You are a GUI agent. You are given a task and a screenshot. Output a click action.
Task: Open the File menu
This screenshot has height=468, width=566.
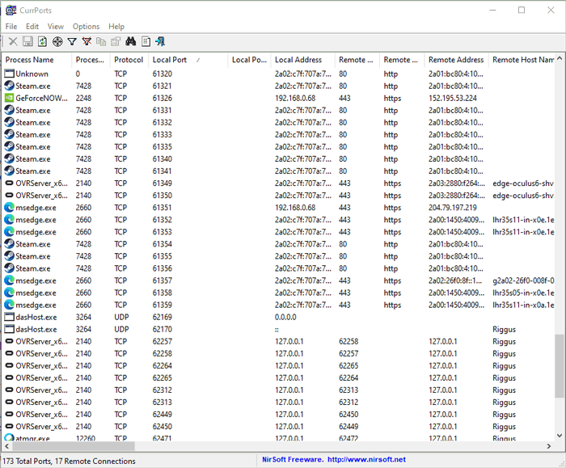tap(11, 27)
